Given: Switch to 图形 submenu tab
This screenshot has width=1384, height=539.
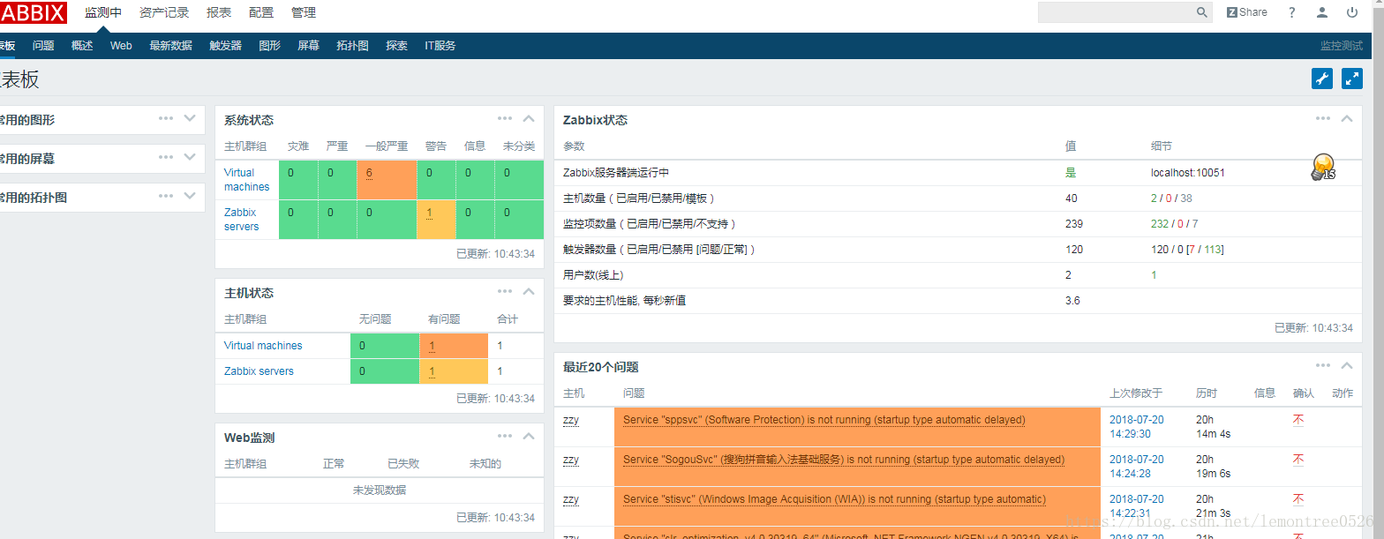Looking at the screenshot, I should [x=270, y=46].
